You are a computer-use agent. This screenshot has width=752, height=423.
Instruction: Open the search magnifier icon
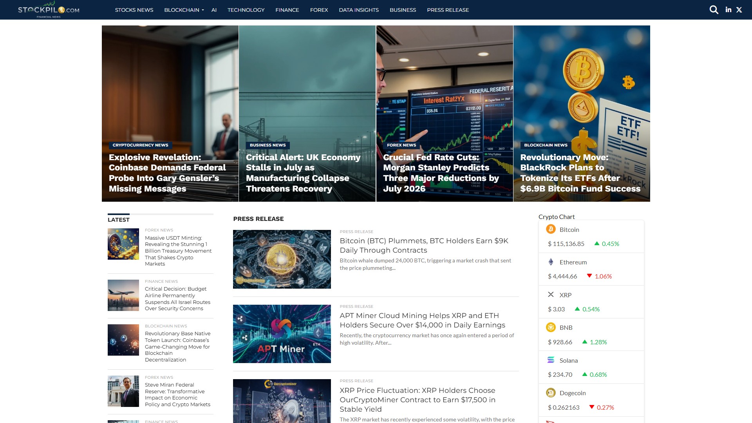coord(714,10)
